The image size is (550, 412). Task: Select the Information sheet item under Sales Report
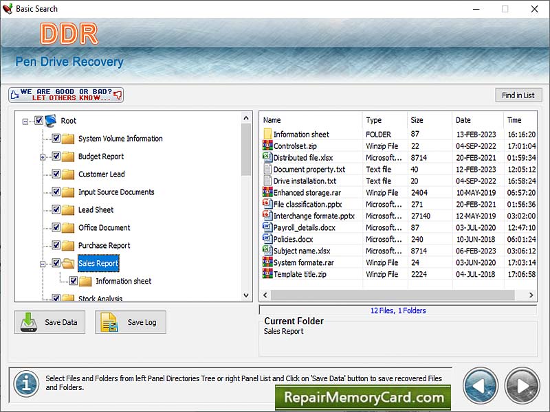pyautogui.click(x=122, y=281)
